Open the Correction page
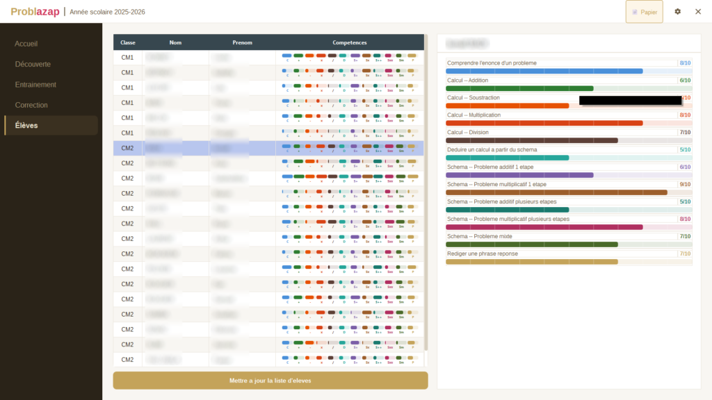The height and width of the screenshot is (400, 712). (31, 106)
